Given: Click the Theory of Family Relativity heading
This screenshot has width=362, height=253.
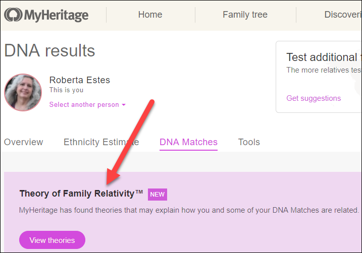Looking at the screenshot, I should [x=81, y=194].
